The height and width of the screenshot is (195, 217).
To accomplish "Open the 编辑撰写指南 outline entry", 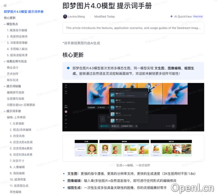I will [16, 92].
